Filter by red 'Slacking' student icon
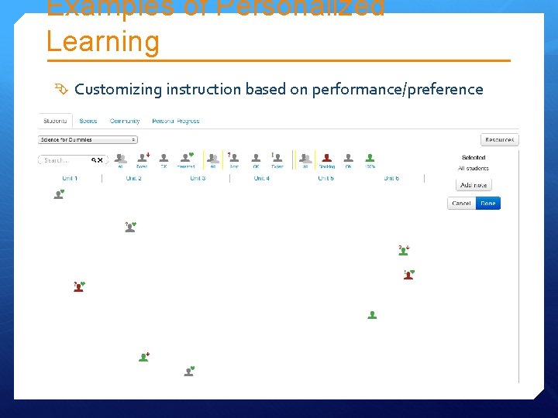The width and height of the screenshot is (558, 418). [x=327, y=161]
